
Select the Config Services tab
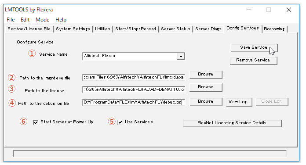(x=243, y=28)
